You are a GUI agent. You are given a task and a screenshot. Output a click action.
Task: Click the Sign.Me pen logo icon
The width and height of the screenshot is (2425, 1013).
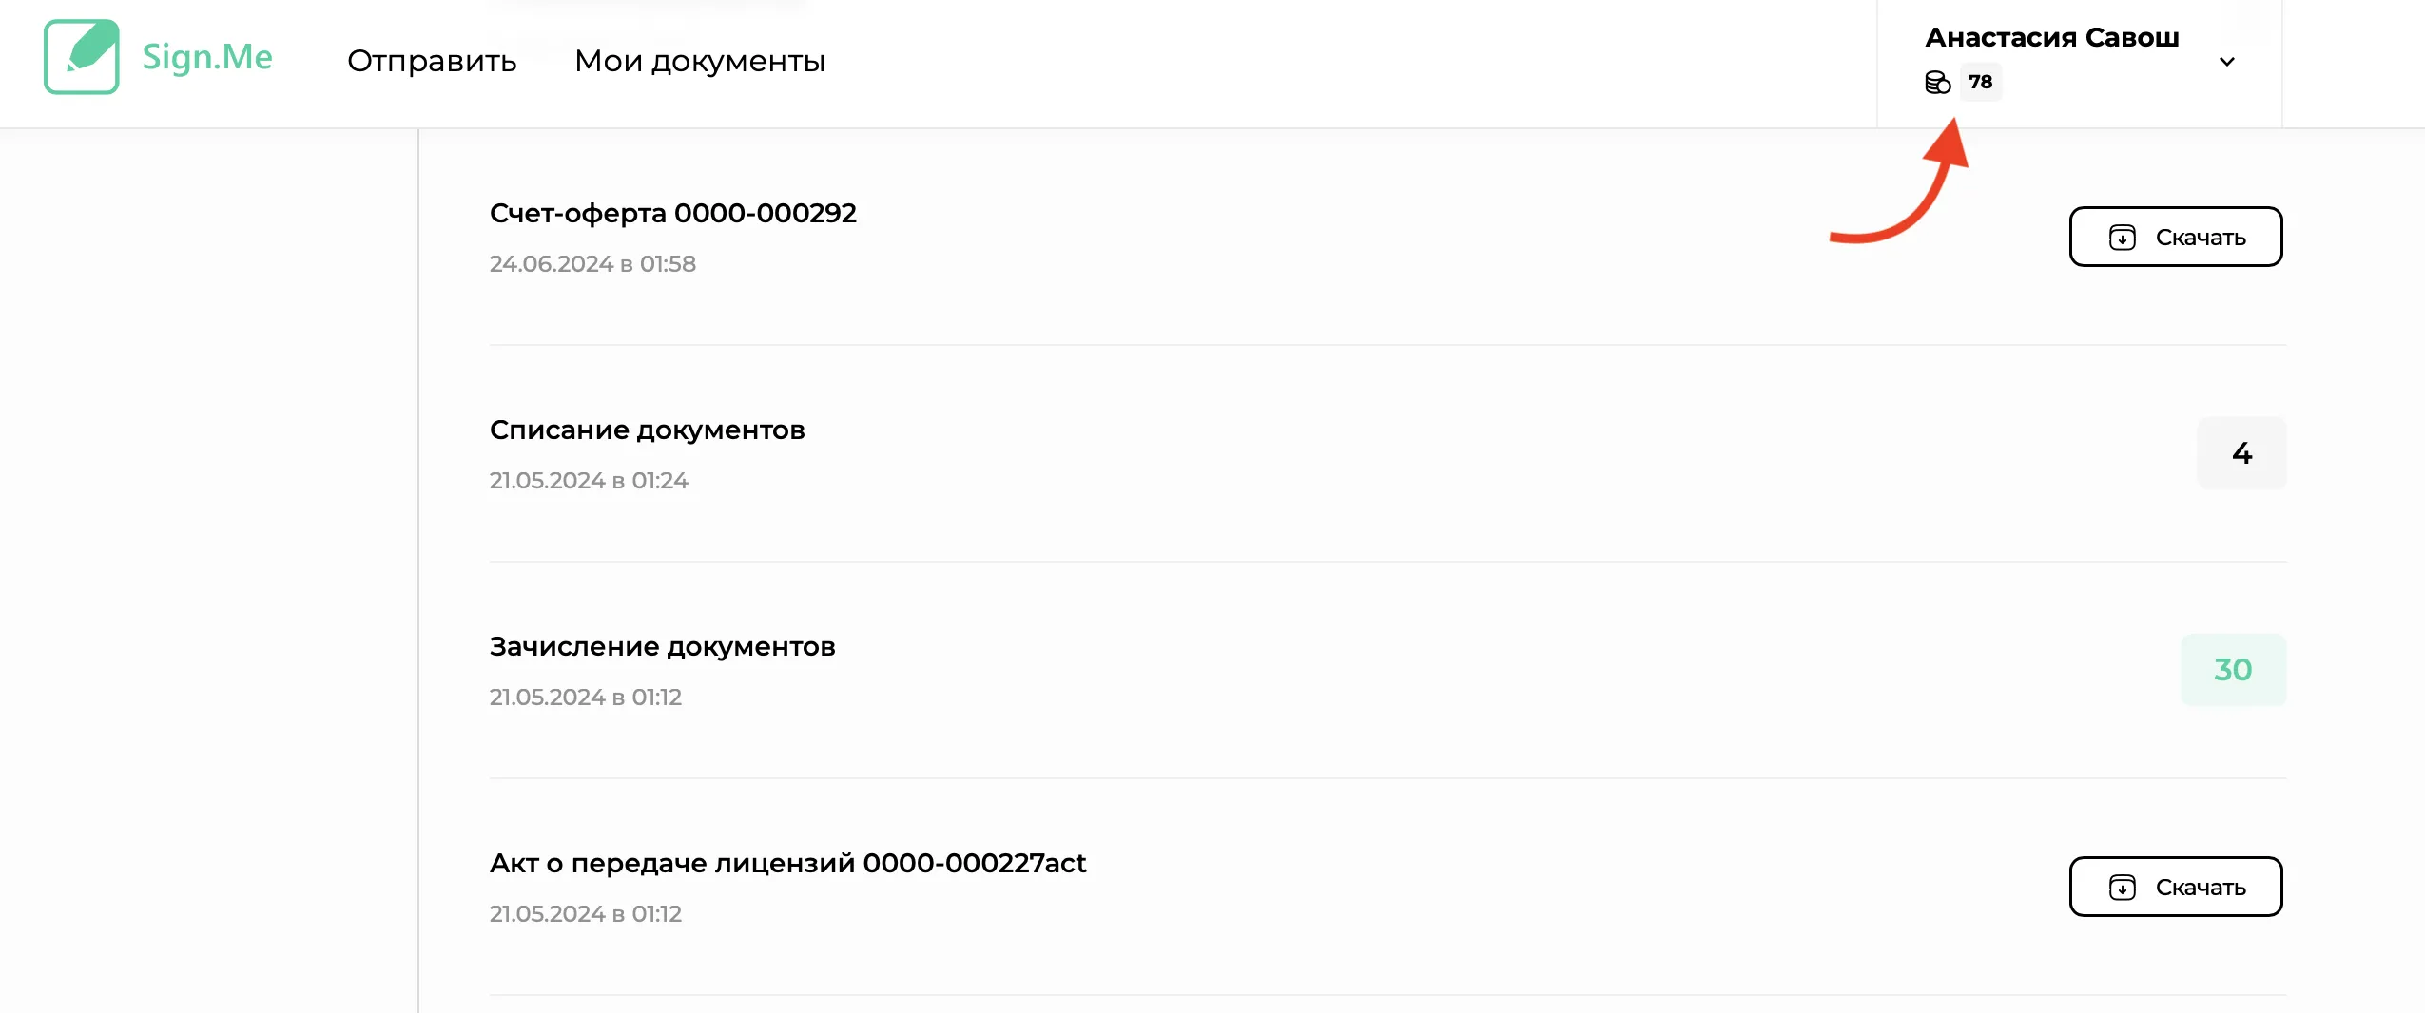coord(82,57)
